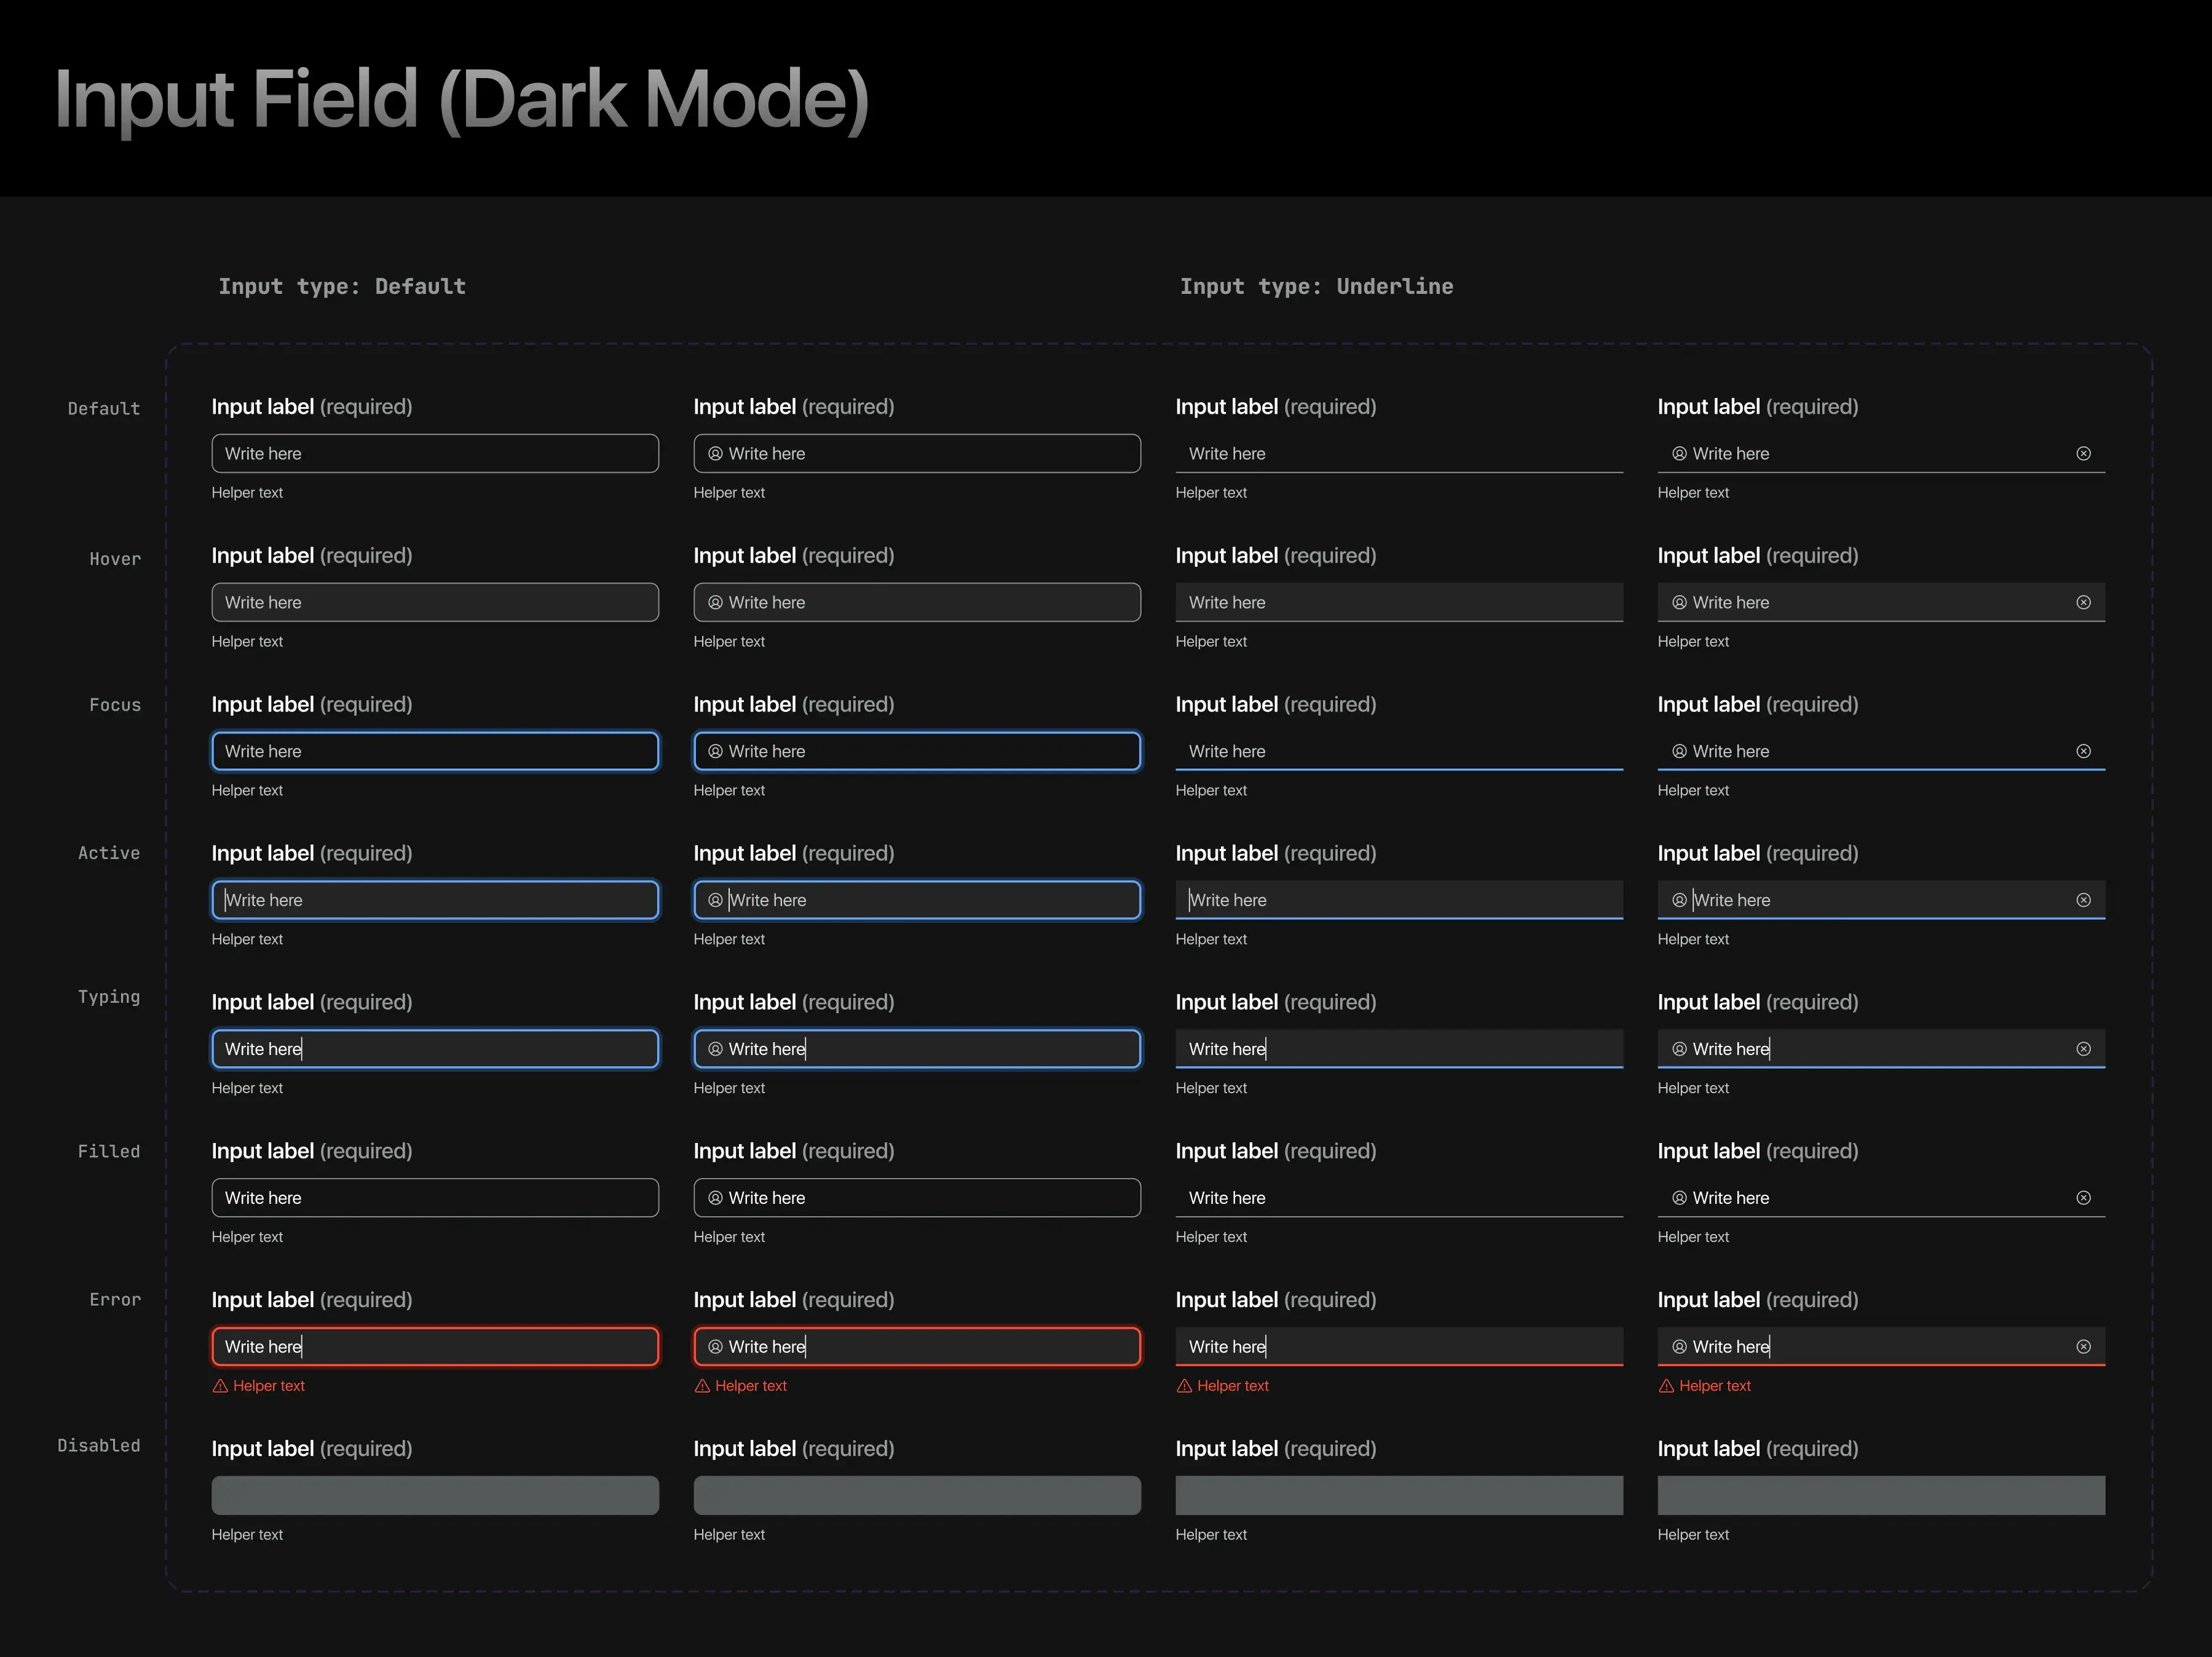The height and width of the screenshot is (1657, 2212).
Task: Clear the Typing row underline input via X icon
Action: click(2083, 1049)
